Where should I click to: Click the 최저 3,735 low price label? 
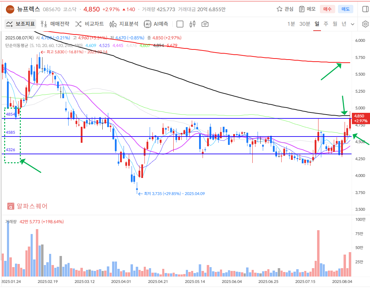tap(172, 194)
